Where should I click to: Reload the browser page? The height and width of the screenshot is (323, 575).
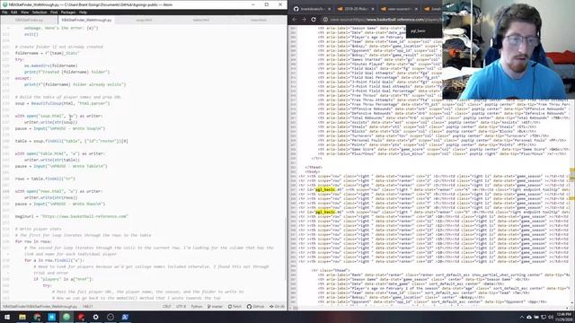click(314, 20)
